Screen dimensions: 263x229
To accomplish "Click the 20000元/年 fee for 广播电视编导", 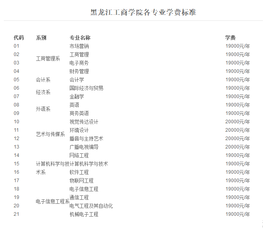I will pos(238,147).
